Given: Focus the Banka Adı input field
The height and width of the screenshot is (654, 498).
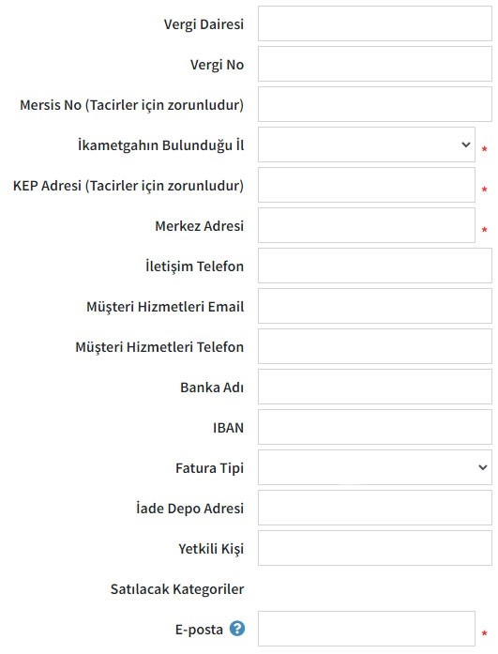Looking at the screenshot, I should [x=374, y=387].
